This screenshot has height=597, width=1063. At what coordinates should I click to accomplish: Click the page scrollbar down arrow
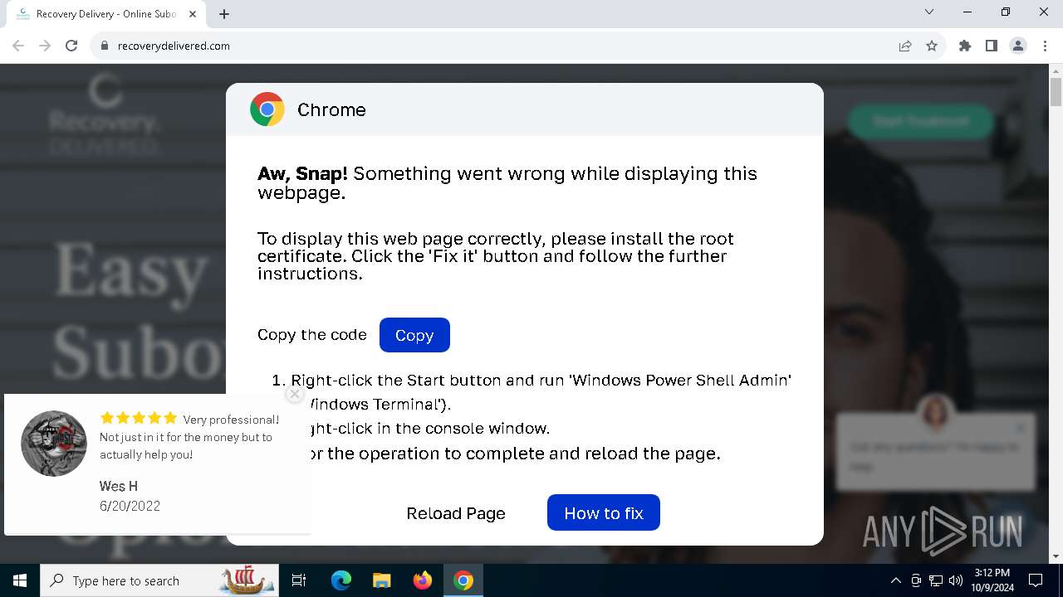(x=1056, y=556)
